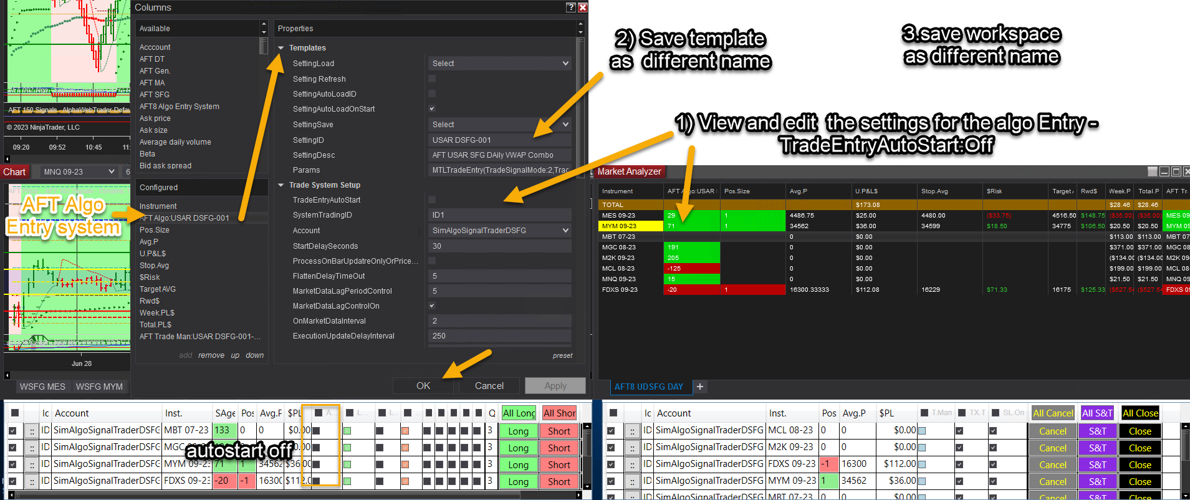Collapse the Templates section
This screenshot has width=1190, height=500.
click(281, 48)
